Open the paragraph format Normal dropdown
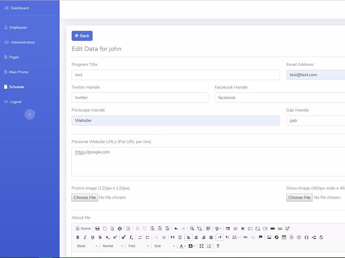The width and height of the screenshot is (345, 258). [x=113, y=246]
